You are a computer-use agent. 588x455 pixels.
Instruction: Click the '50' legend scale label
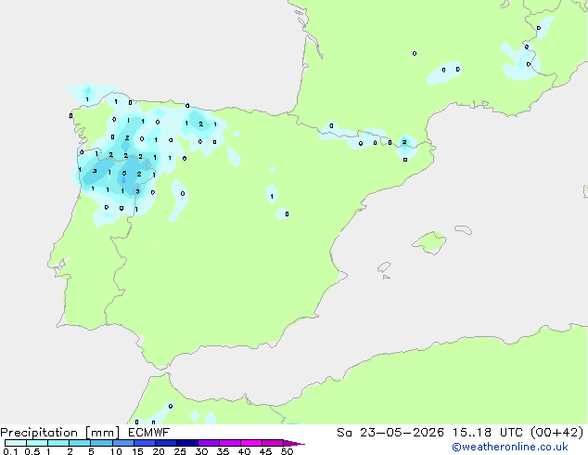(x=287, y=451)
